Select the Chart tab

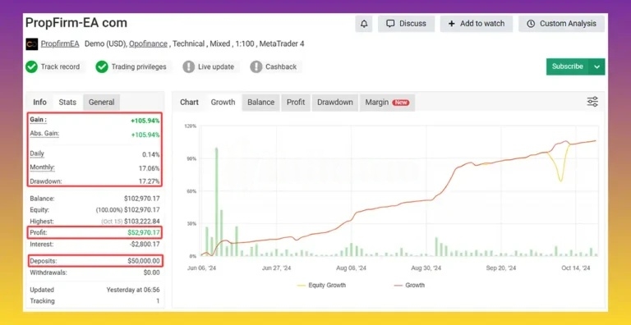pyautogui.click(x=189, y=102)
